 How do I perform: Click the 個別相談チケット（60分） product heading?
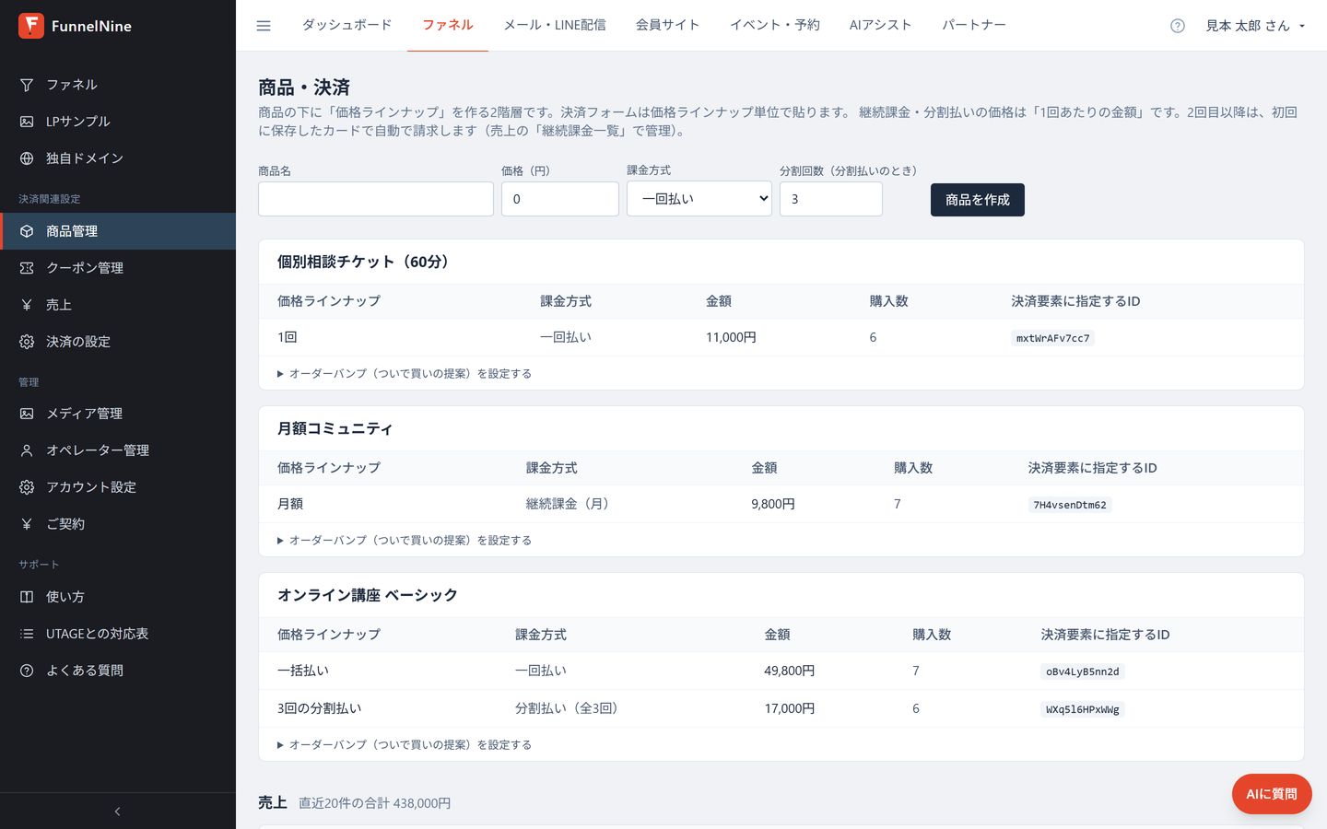(366, 262)
